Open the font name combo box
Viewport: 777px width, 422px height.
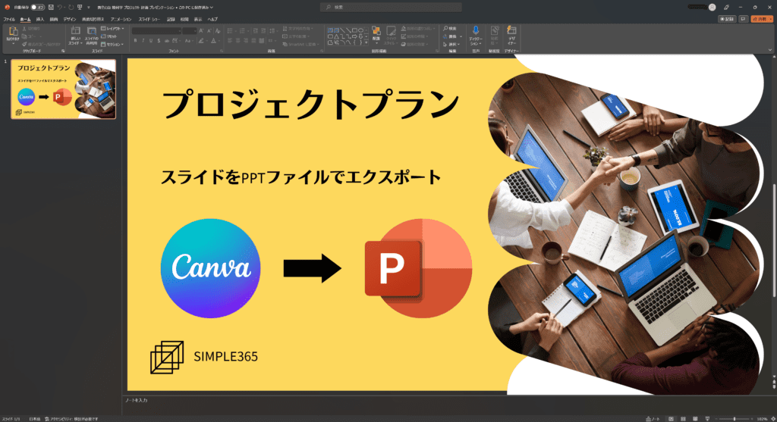[x=156, y=30]
